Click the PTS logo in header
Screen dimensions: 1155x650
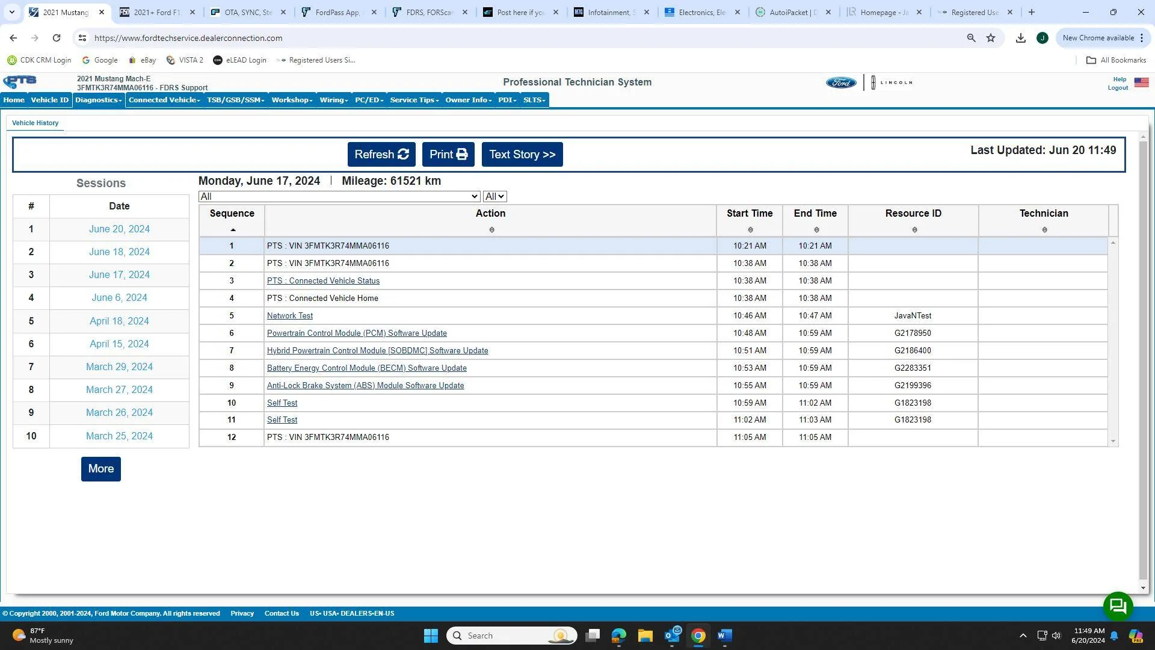(x=20, y=82)
